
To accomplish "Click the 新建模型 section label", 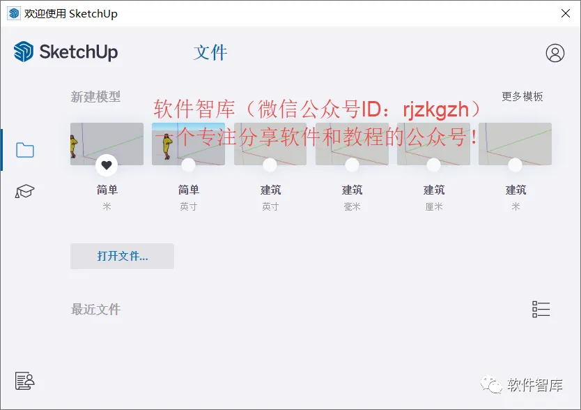I will [95, 97].
